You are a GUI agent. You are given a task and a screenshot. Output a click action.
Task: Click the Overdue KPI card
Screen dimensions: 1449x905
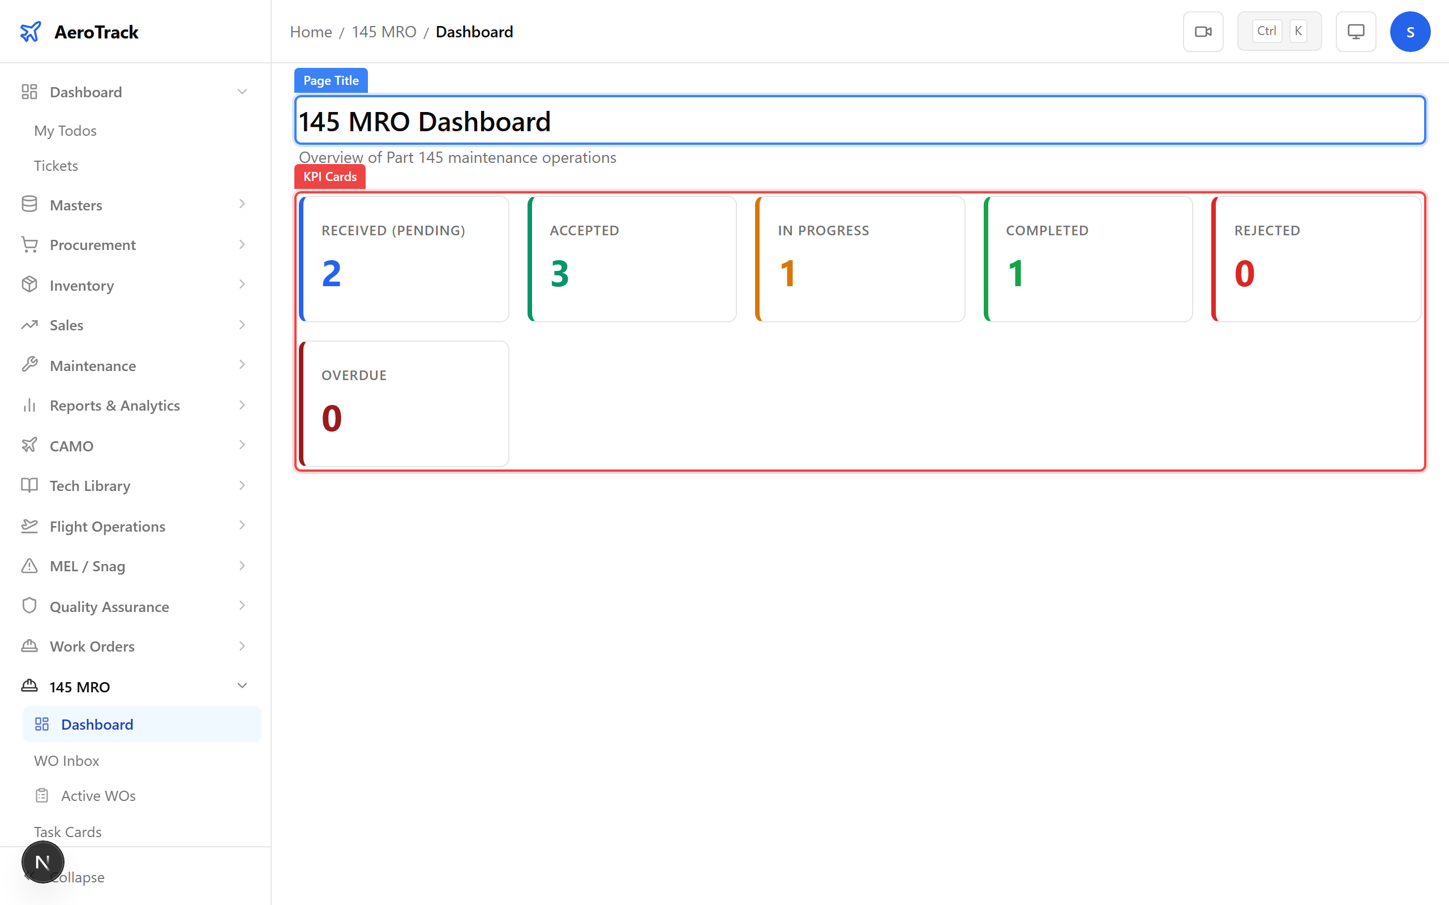[404, 404]
